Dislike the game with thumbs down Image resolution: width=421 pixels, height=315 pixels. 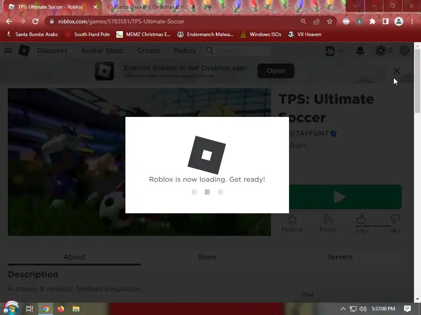395,220
